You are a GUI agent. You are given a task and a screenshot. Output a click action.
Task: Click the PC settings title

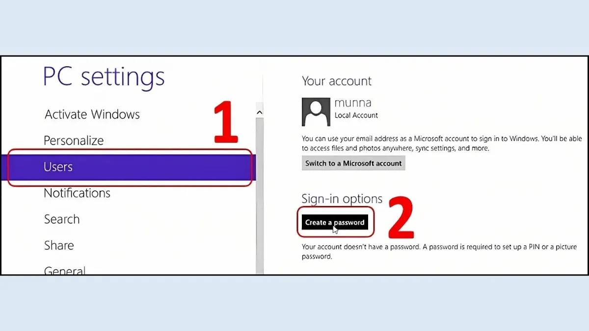104,77
